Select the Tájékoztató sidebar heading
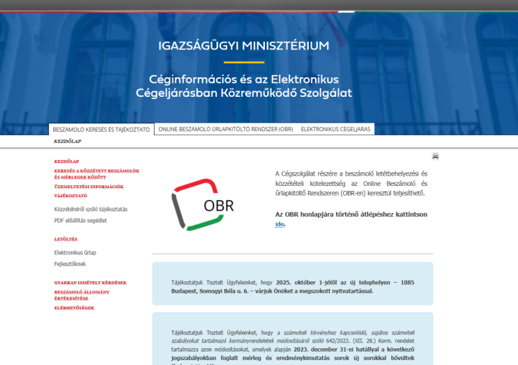 tap(70, 196)
